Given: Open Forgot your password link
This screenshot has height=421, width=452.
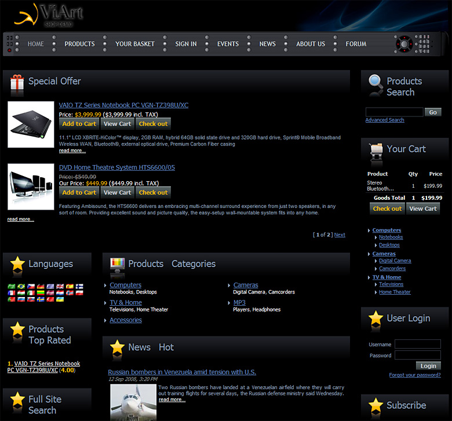Looking at the screenshot, I should [415, 375].
